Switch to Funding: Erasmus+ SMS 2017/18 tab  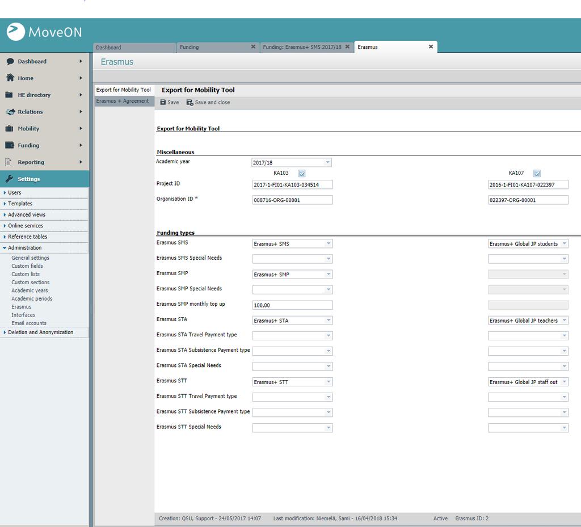307,47
